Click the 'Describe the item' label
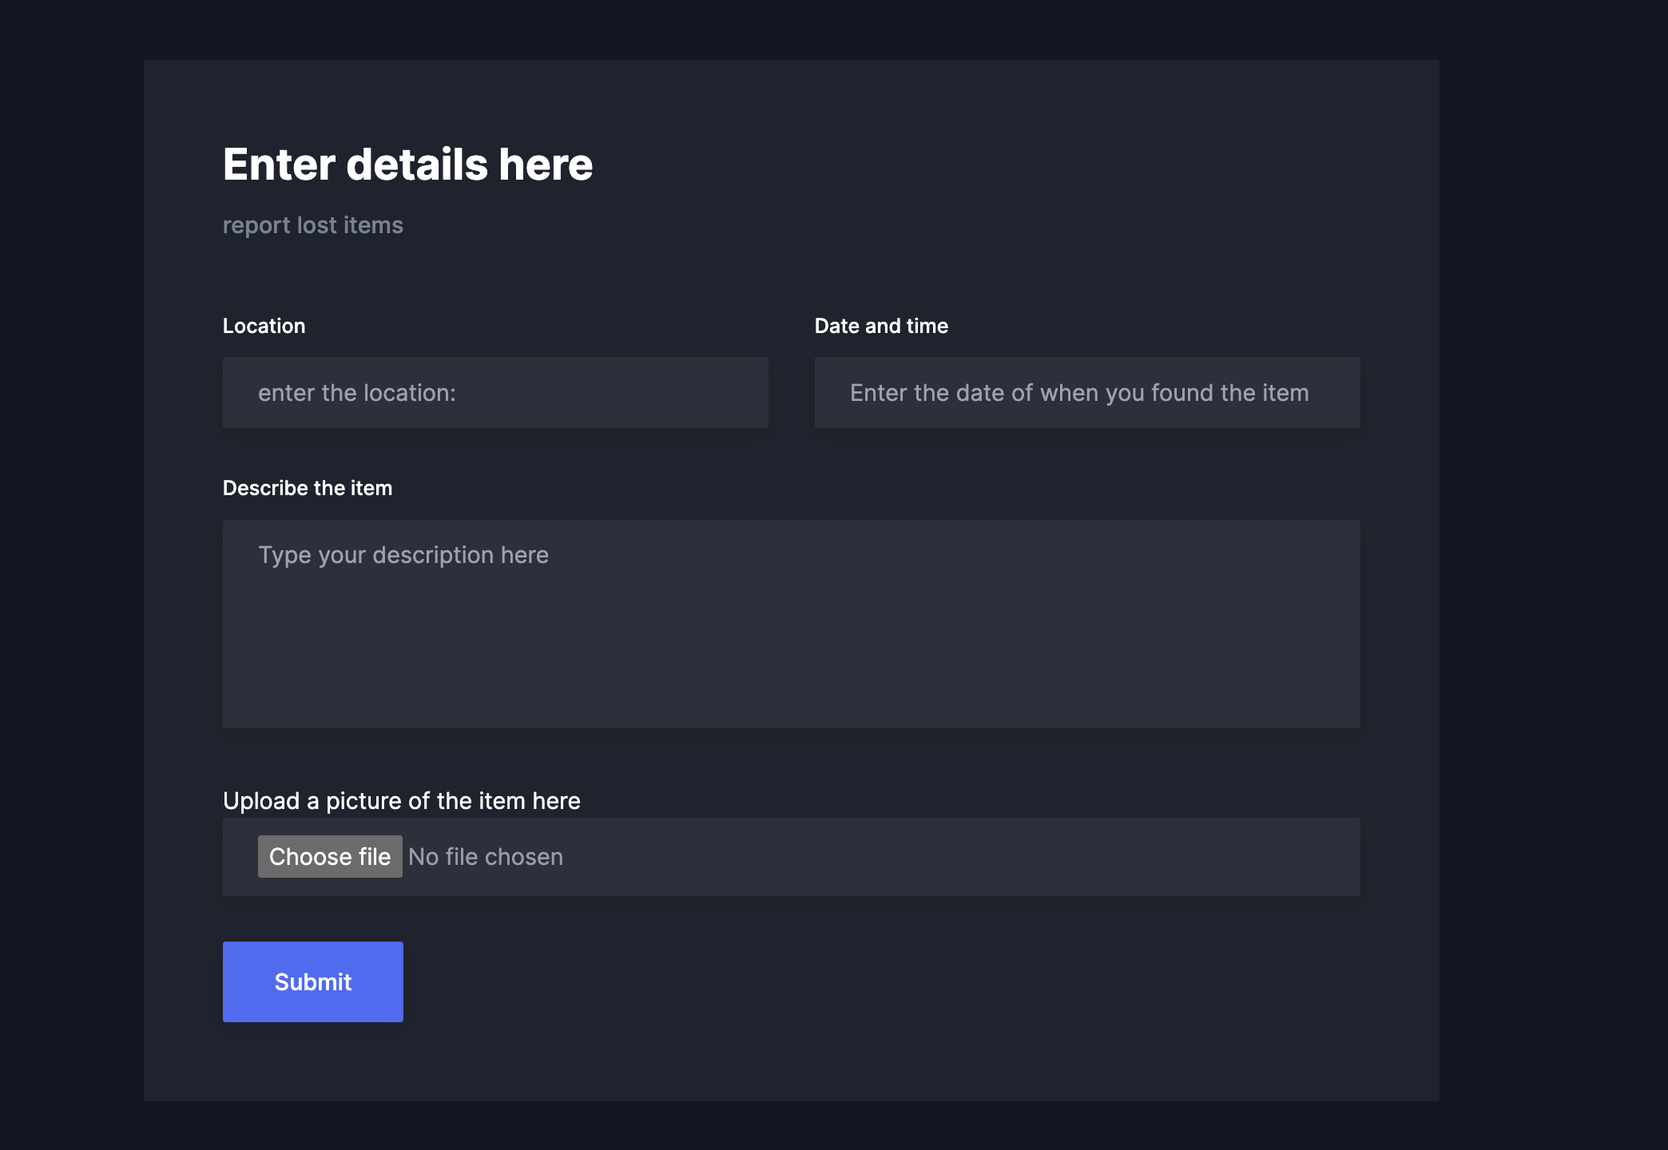Viewport: 1668px width, 1150px height. coord(307,488)
